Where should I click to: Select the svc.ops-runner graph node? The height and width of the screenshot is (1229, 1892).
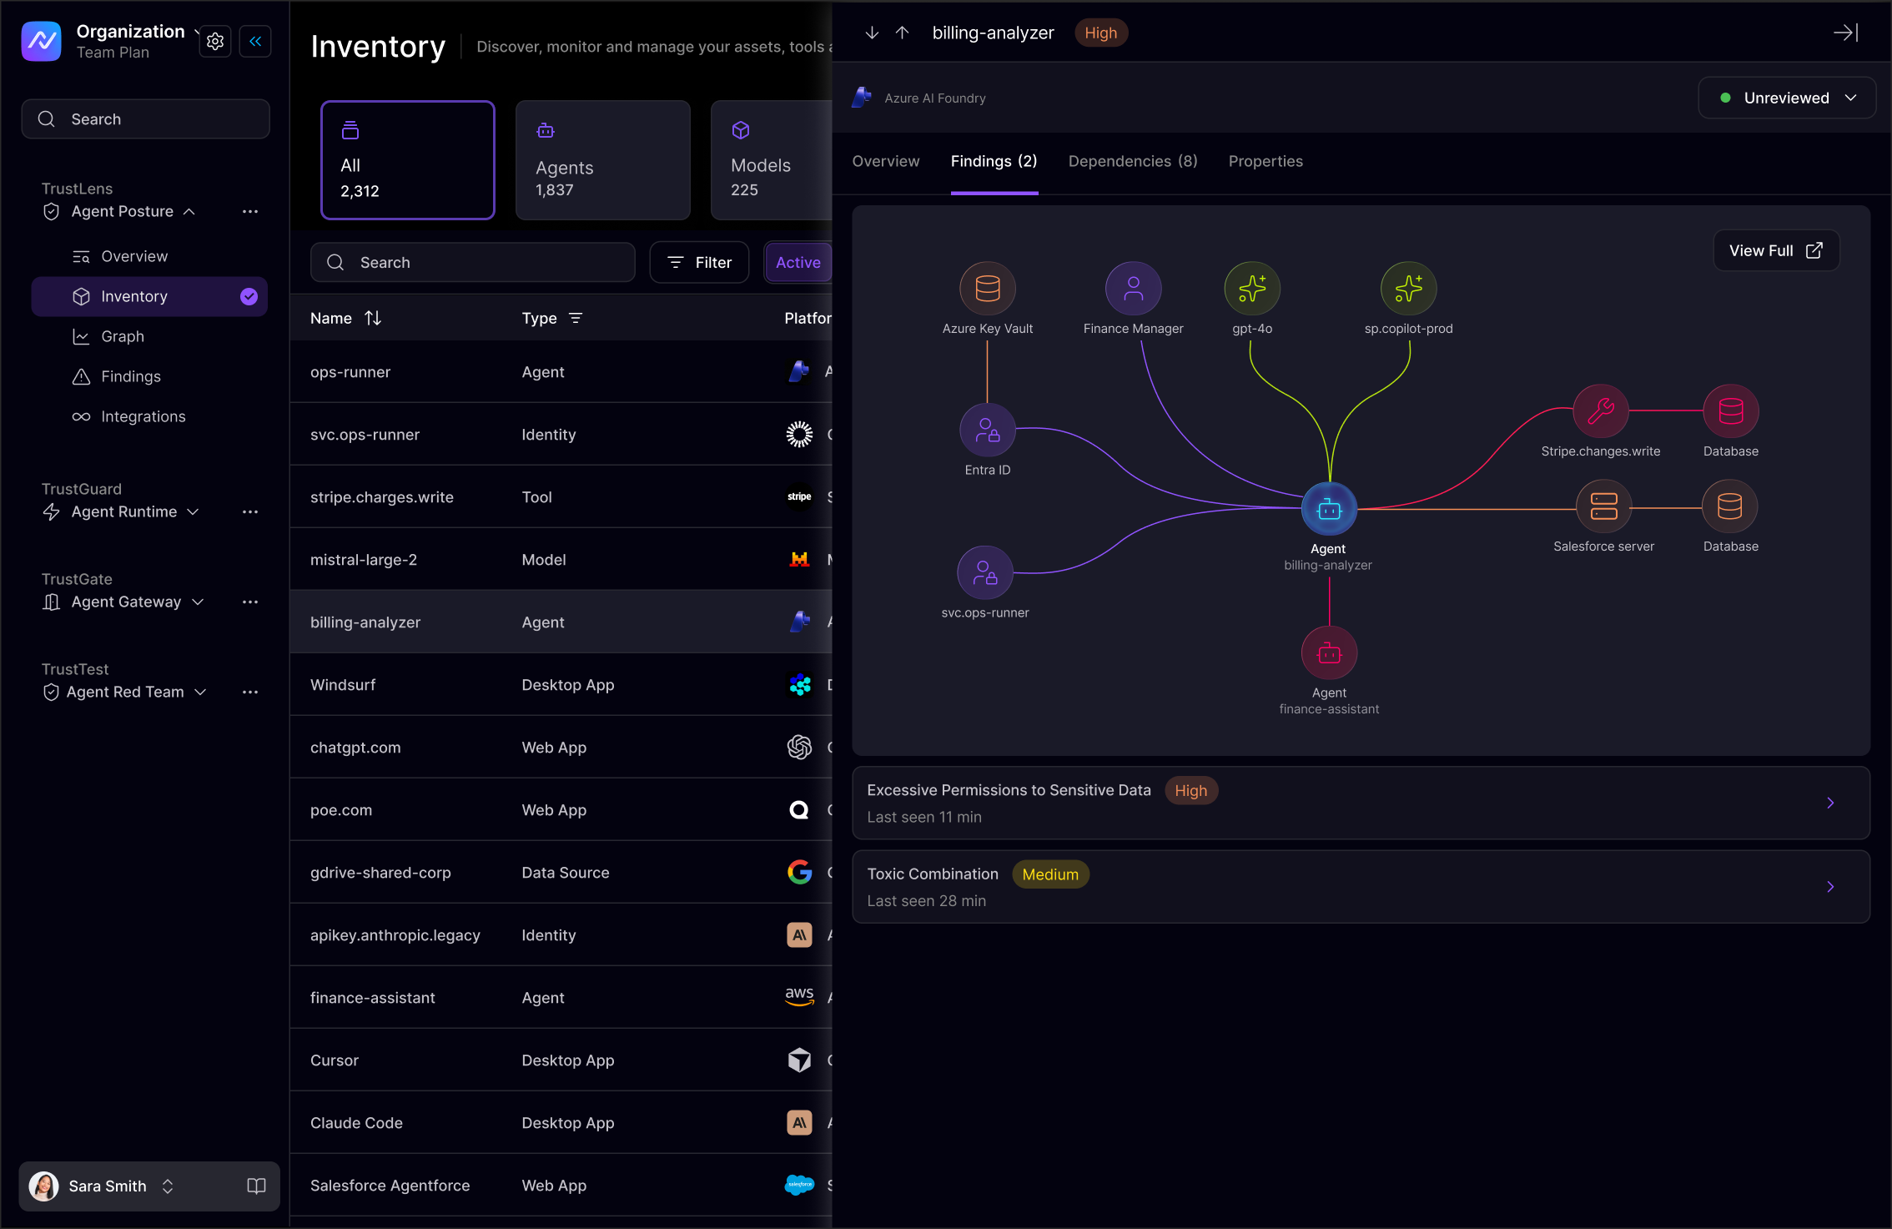(x=985, y=573)
